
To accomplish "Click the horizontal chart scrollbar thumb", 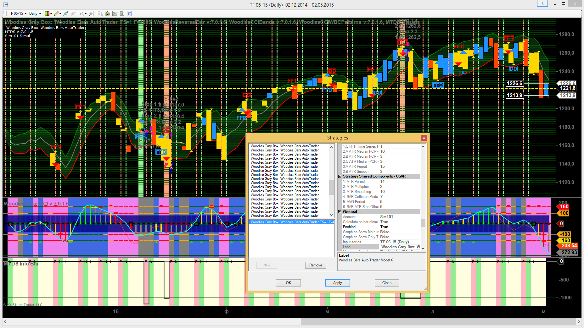I will 438,322.
